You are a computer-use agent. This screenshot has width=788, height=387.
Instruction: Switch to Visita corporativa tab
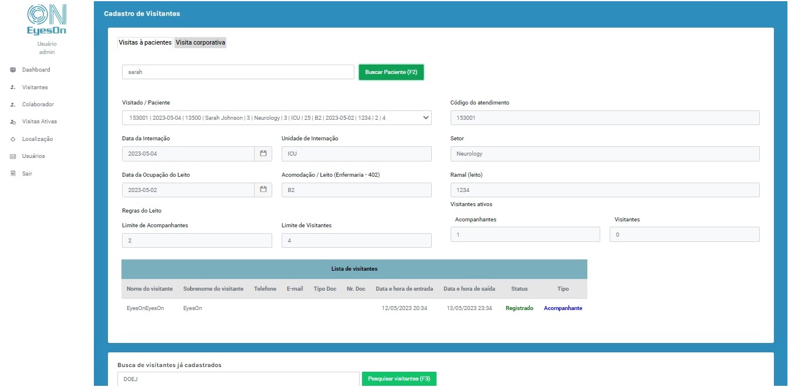click(200, 43)
